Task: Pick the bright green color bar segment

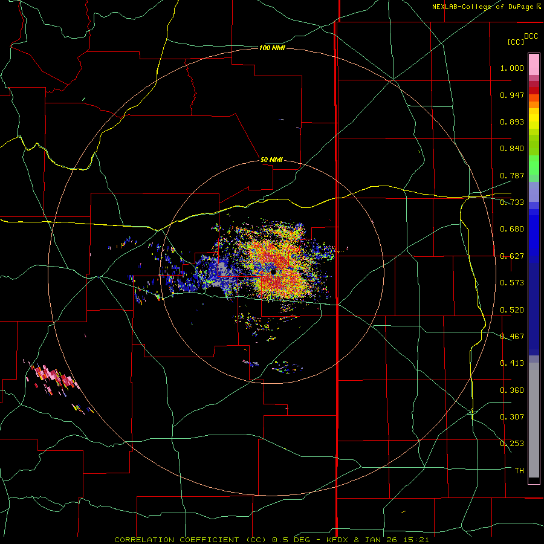Action: click(534, 165)
